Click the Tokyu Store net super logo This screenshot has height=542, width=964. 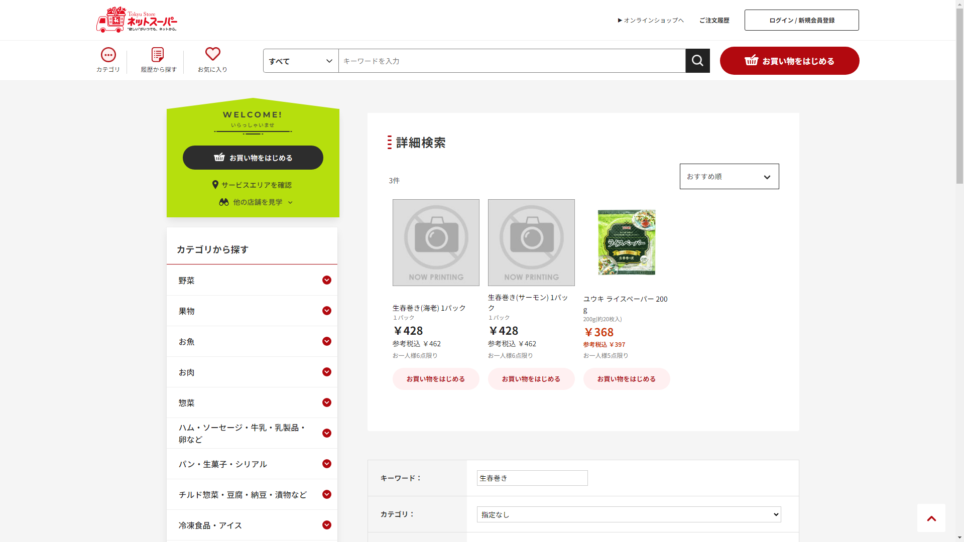pyautogui.click(x=137, y=20)
